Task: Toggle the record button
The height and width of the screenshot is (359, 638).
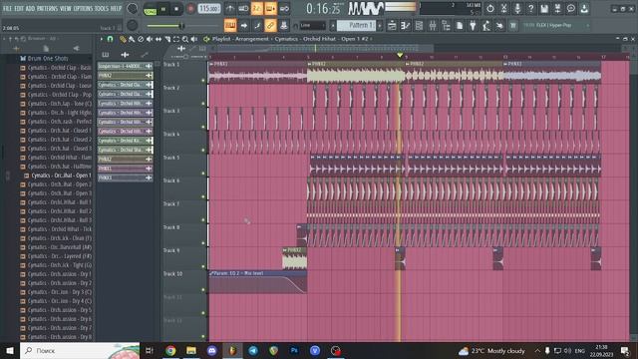Action: 190,9
